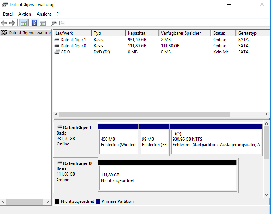Click the disk view scroll up arrow
This screenshot has height=214, width=271.
(x=267, y=124)
